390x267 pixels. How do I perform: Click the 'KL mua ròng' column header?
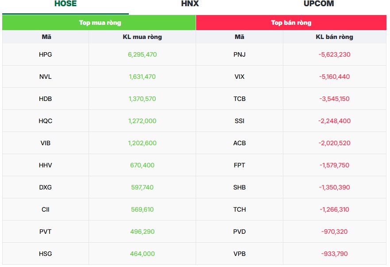click(142, 37)
